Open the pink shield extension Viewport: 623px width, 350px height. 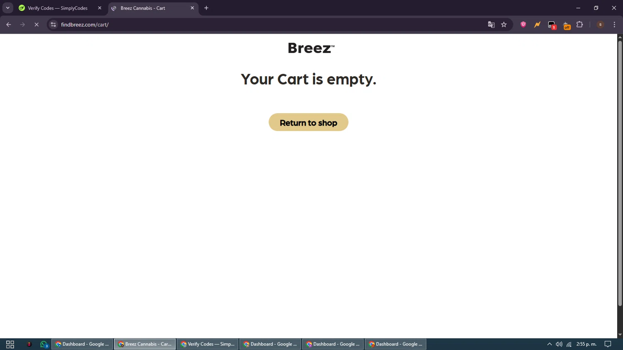(523, 24)
